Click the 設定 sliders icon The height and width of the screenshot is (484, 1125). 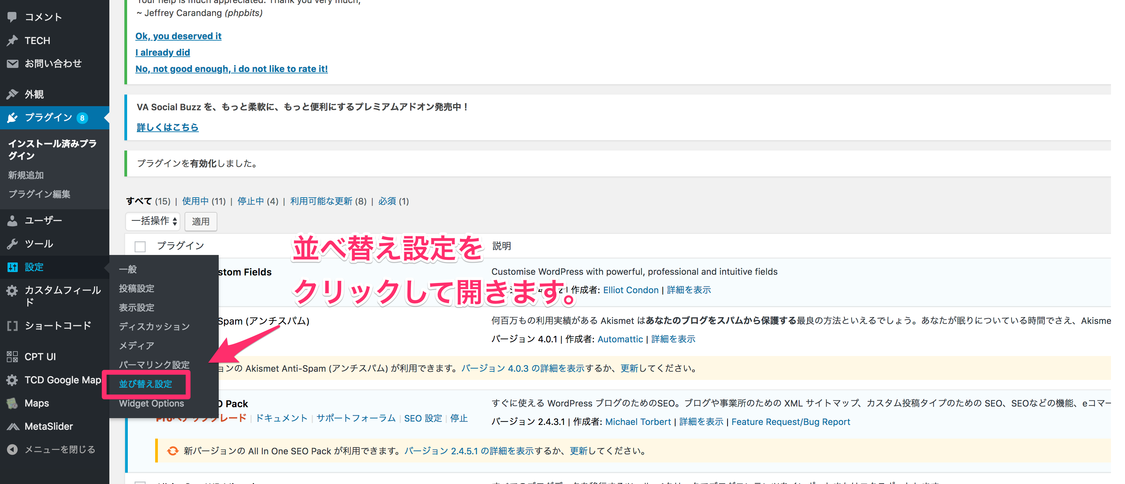coord(12,267)
